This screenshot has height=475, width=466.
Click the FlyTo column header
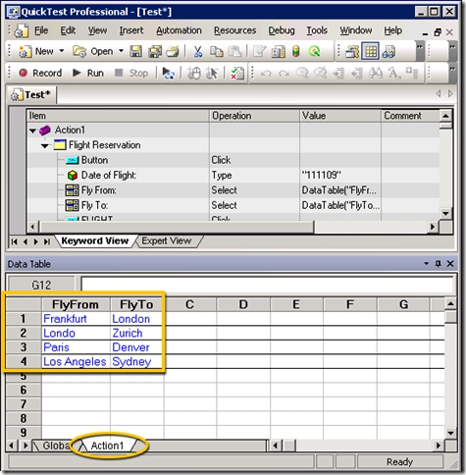click(x=136, y=304)
